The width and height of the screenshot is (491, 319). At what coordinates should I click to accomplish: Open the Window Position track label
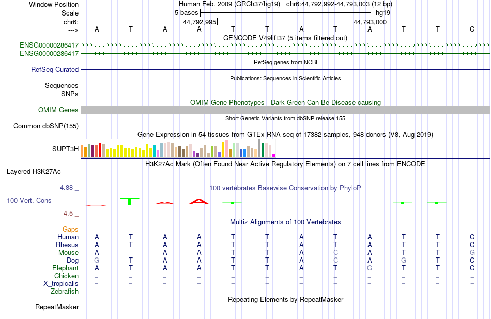point(54,4)
